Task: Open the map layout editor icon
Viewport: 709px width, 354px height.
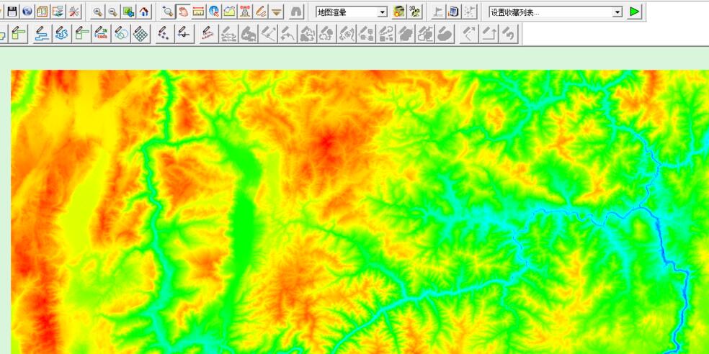Action: pos(43,12)
